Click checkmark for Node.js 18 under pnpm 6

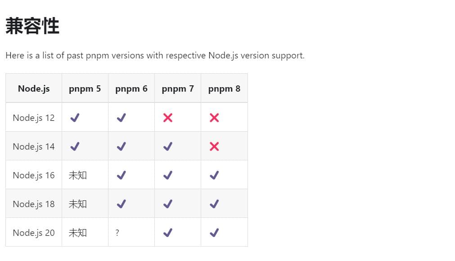pos(122,203)
